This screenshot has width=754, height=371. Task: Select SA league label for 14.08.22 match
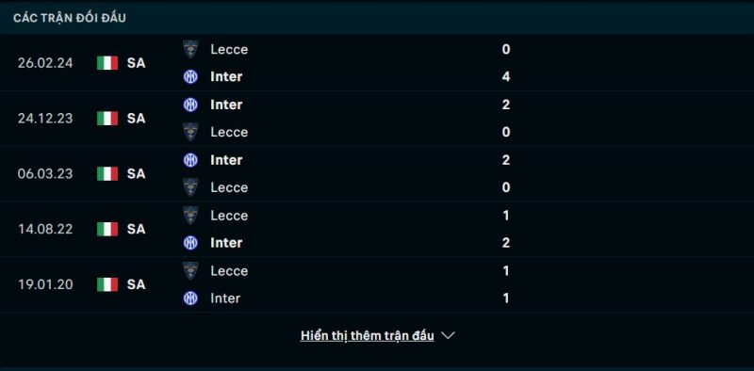pos(136,229)
